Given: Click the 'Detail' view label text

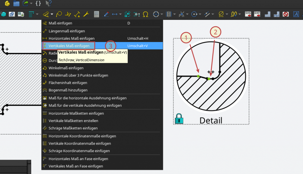Looking at the screenshot, I should click(211, 120).
